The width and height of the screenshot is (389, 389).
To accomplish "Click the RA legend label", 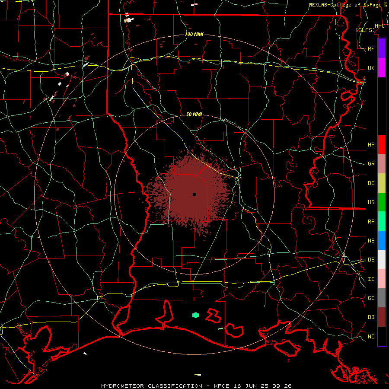I will (371, 222).
